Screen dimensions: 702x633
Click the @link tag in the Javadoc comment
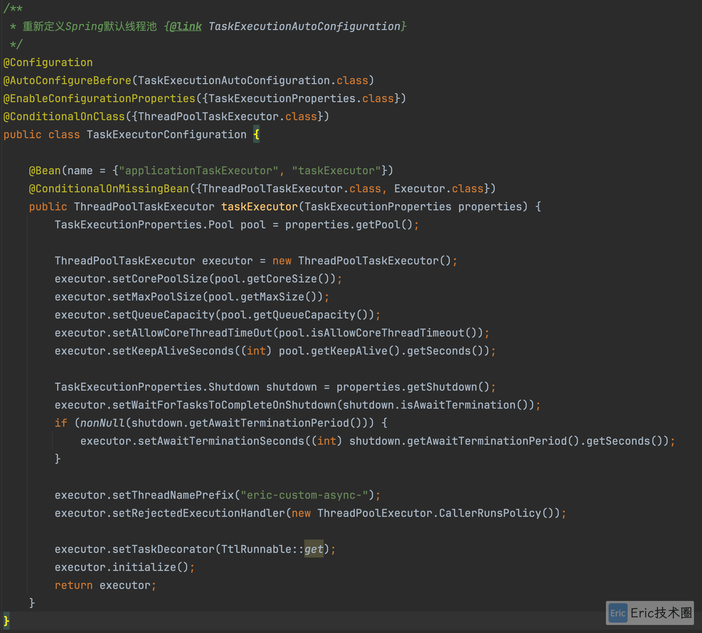pos(186,26)
